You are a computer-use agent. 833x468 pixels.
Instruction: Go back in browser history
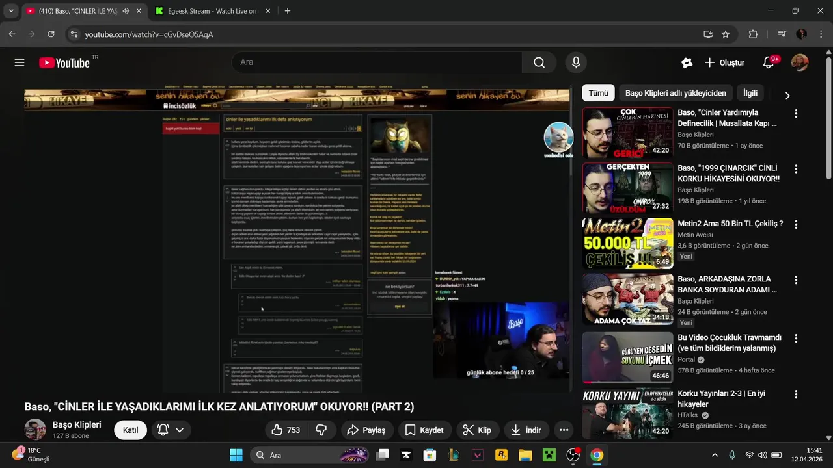click(12, 34)
